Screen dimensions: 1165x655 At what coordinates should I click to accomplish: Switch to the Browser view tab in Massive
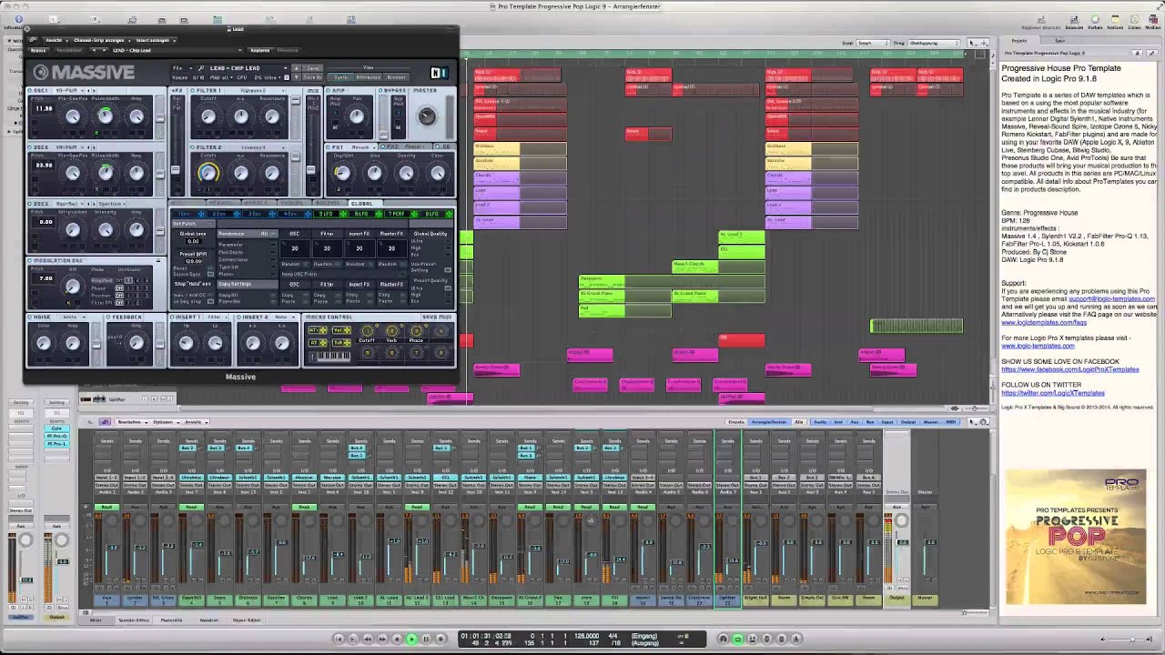tap(397, 77)
